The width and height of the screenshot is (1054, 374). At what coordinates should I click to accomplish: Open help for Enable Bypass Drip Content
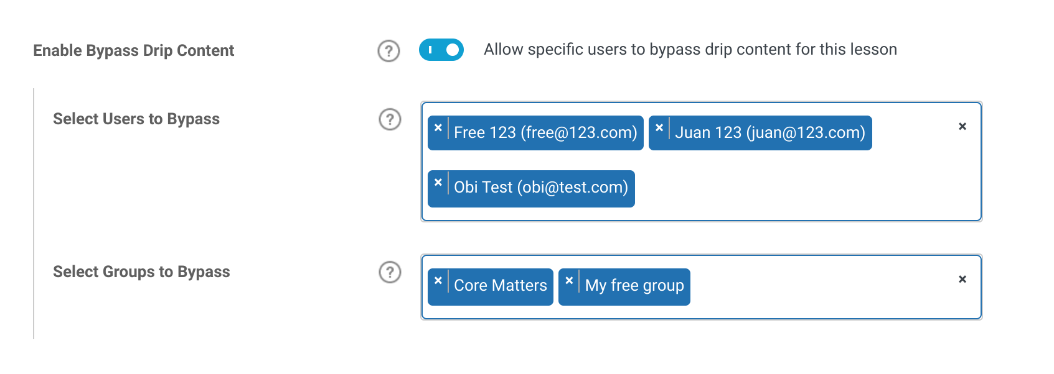click(x=389, y=51)
